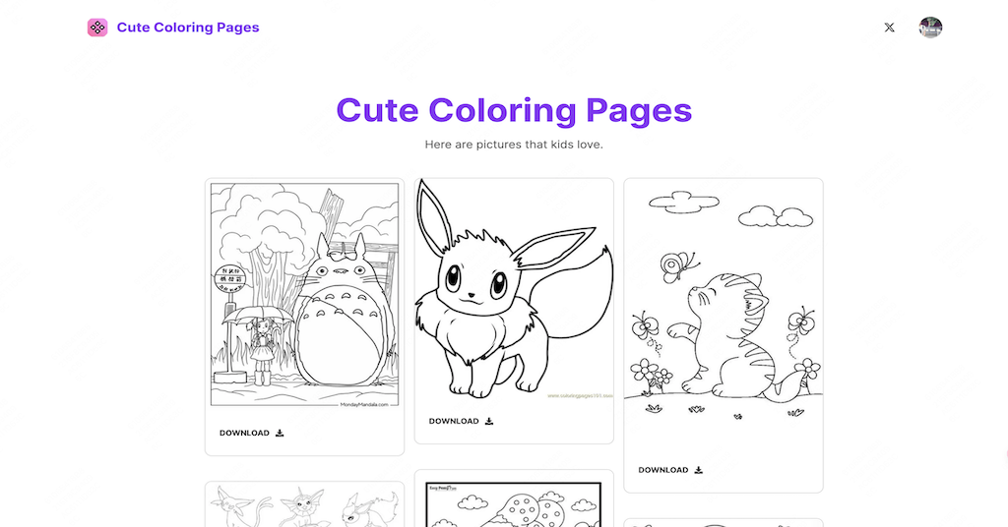
Task: Download the Eevee coloring page
Action: coord(461,421)
